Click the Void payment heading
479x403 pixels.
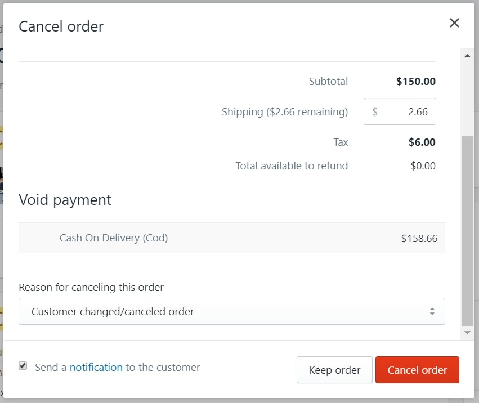[65, 200]
